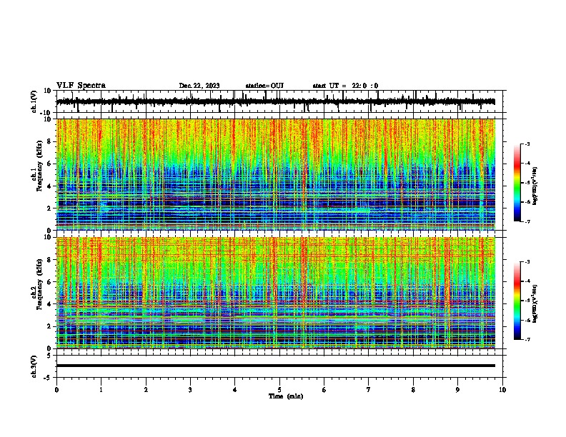Click inside the ch.2 spectrogram panel
The image size is (566, 437).
click(x=279, y=293)
